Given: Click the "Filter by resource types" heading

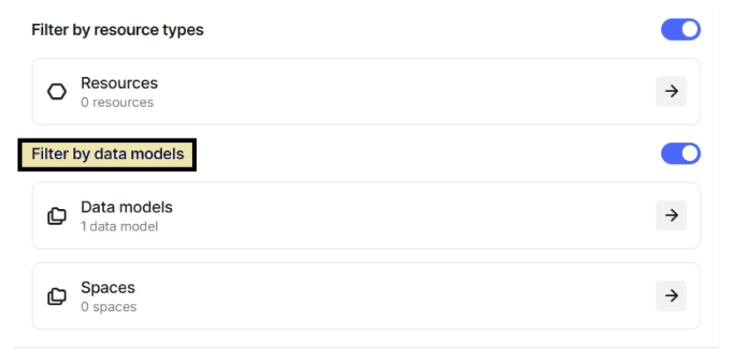Looking at the screenshot, I should point(117,30).
